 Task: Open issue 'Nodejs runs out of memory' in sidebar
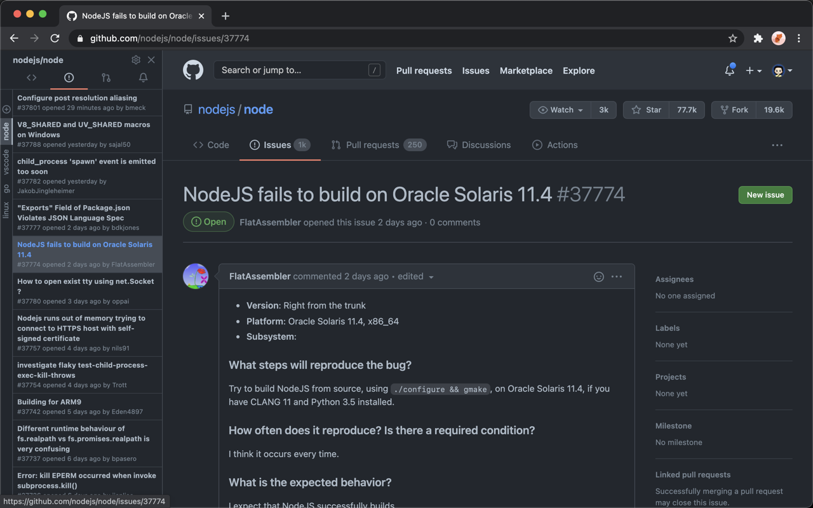click(88, 333)
